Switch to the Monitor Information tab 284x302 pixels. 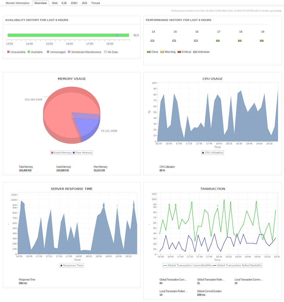tap(18, 3)
